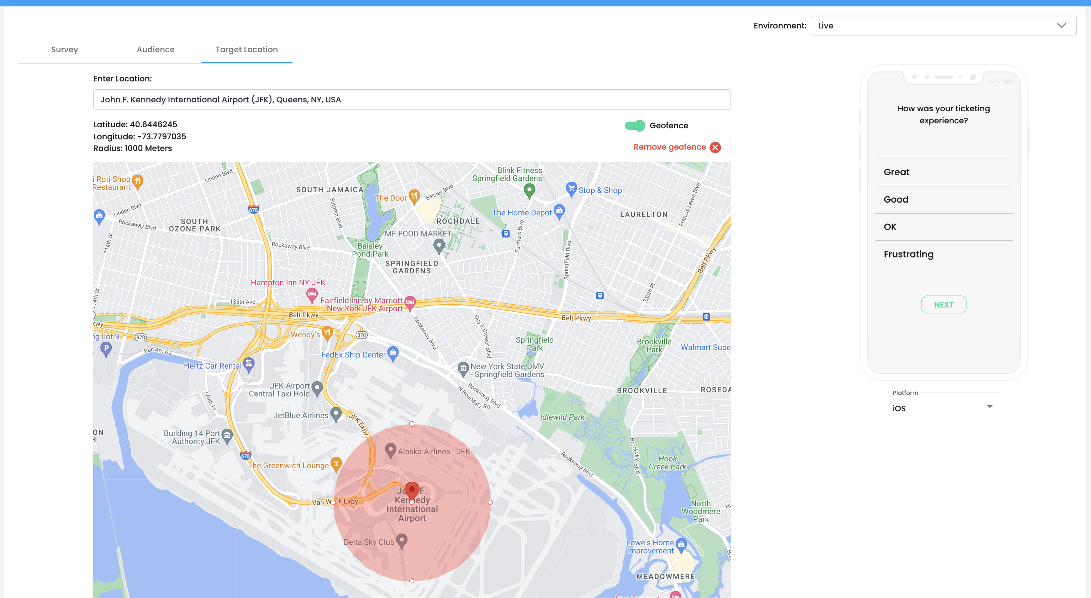The image size is (1091, 598).
Task: Click the Remove geofence button
Action: (677, 147)
